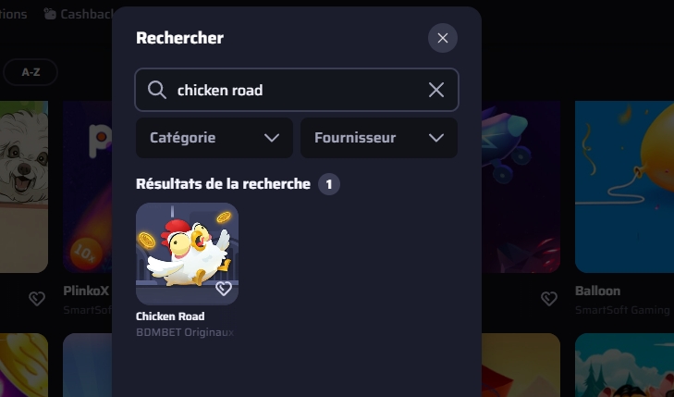Click the magnifying glass search icon
Screen dimensions: 674x397
(156, 90)
